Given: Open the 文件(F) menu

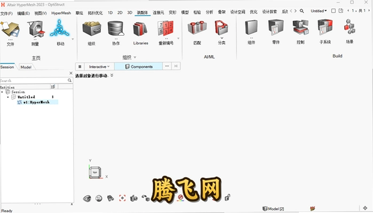Looking at the screenshot, I should (6, 13).
